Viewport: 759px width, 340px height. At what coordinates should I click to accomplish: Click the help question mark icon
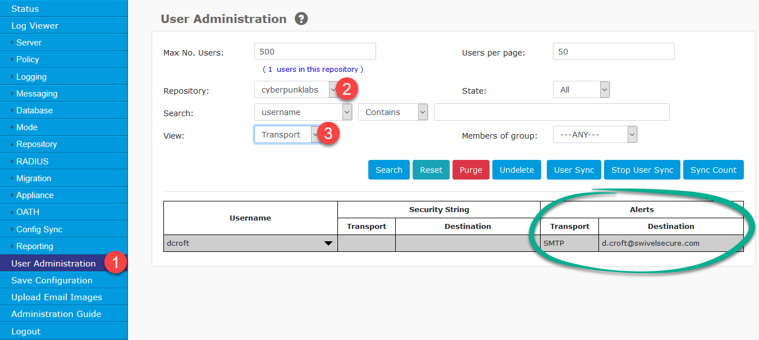coord(301,19)
